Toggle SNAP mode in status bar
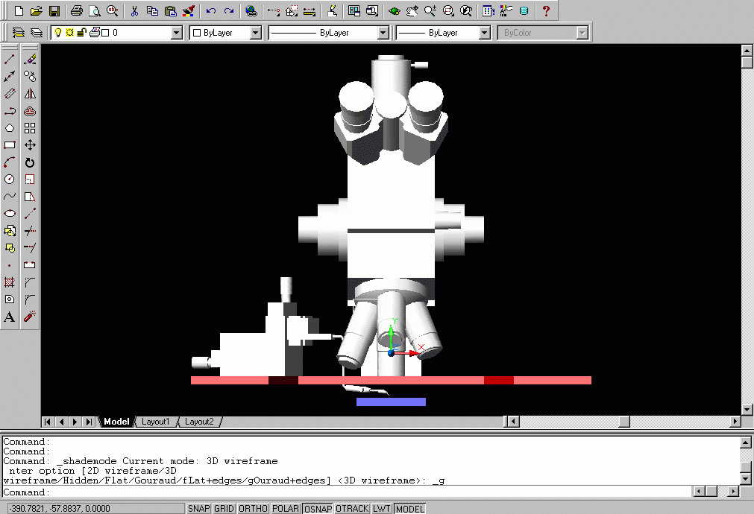 [x=198, y=508]
